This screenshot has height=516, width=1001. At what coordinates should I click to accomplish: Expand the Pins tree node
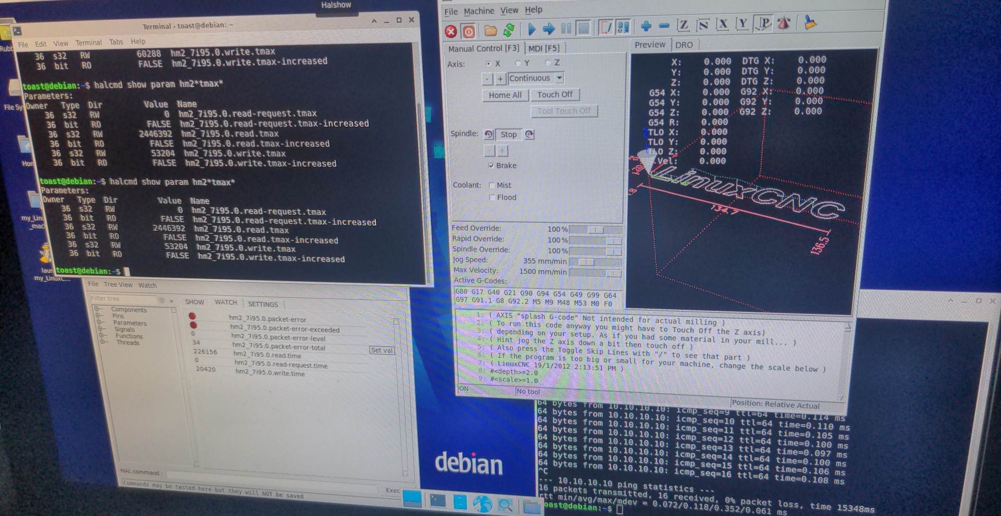[x=98, y=316]
